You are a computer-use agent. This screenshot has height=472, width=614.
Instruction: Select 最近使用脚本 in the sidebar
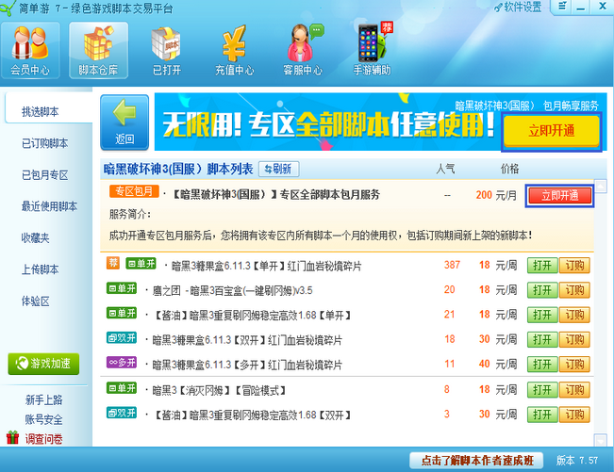click(49, 206)
